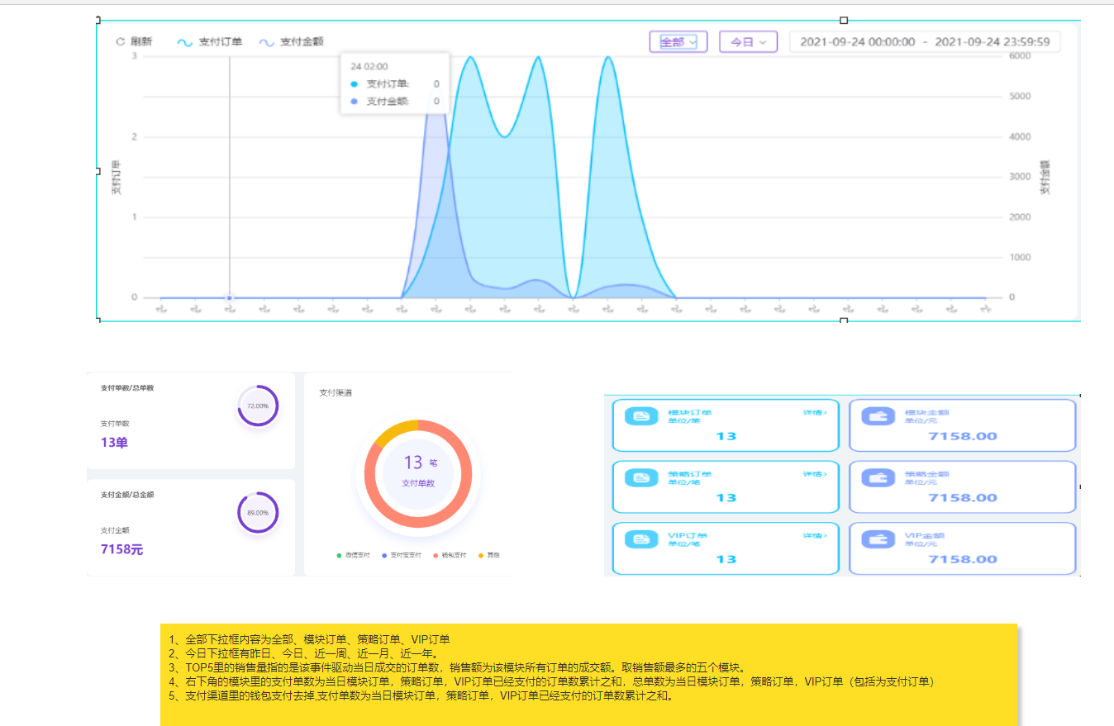The image size is (1114, 726).
Task: Toggle the 支付订单 chart legend series
Action: click(x=210, y=41)
